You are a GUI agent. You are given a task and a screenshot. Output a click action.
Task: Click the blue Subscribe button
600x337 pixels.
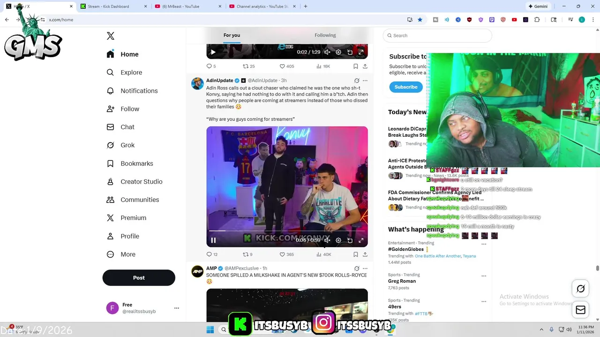click(x=406, y=87)
